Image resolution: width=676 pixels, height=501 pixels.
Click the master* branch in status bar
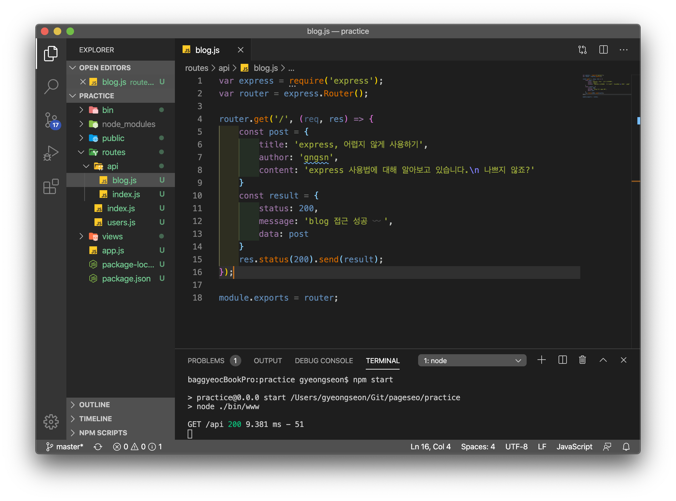point(65,447)
